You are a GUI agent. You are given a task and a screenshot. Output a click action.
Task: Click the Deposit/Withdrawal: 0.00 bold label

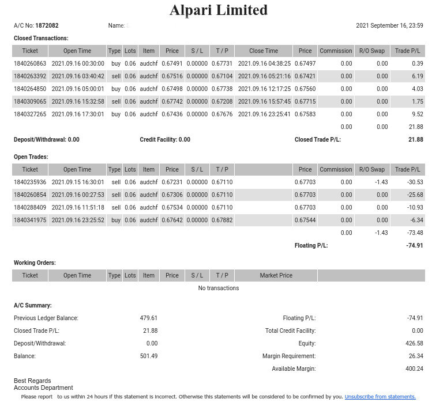(47, 139)
